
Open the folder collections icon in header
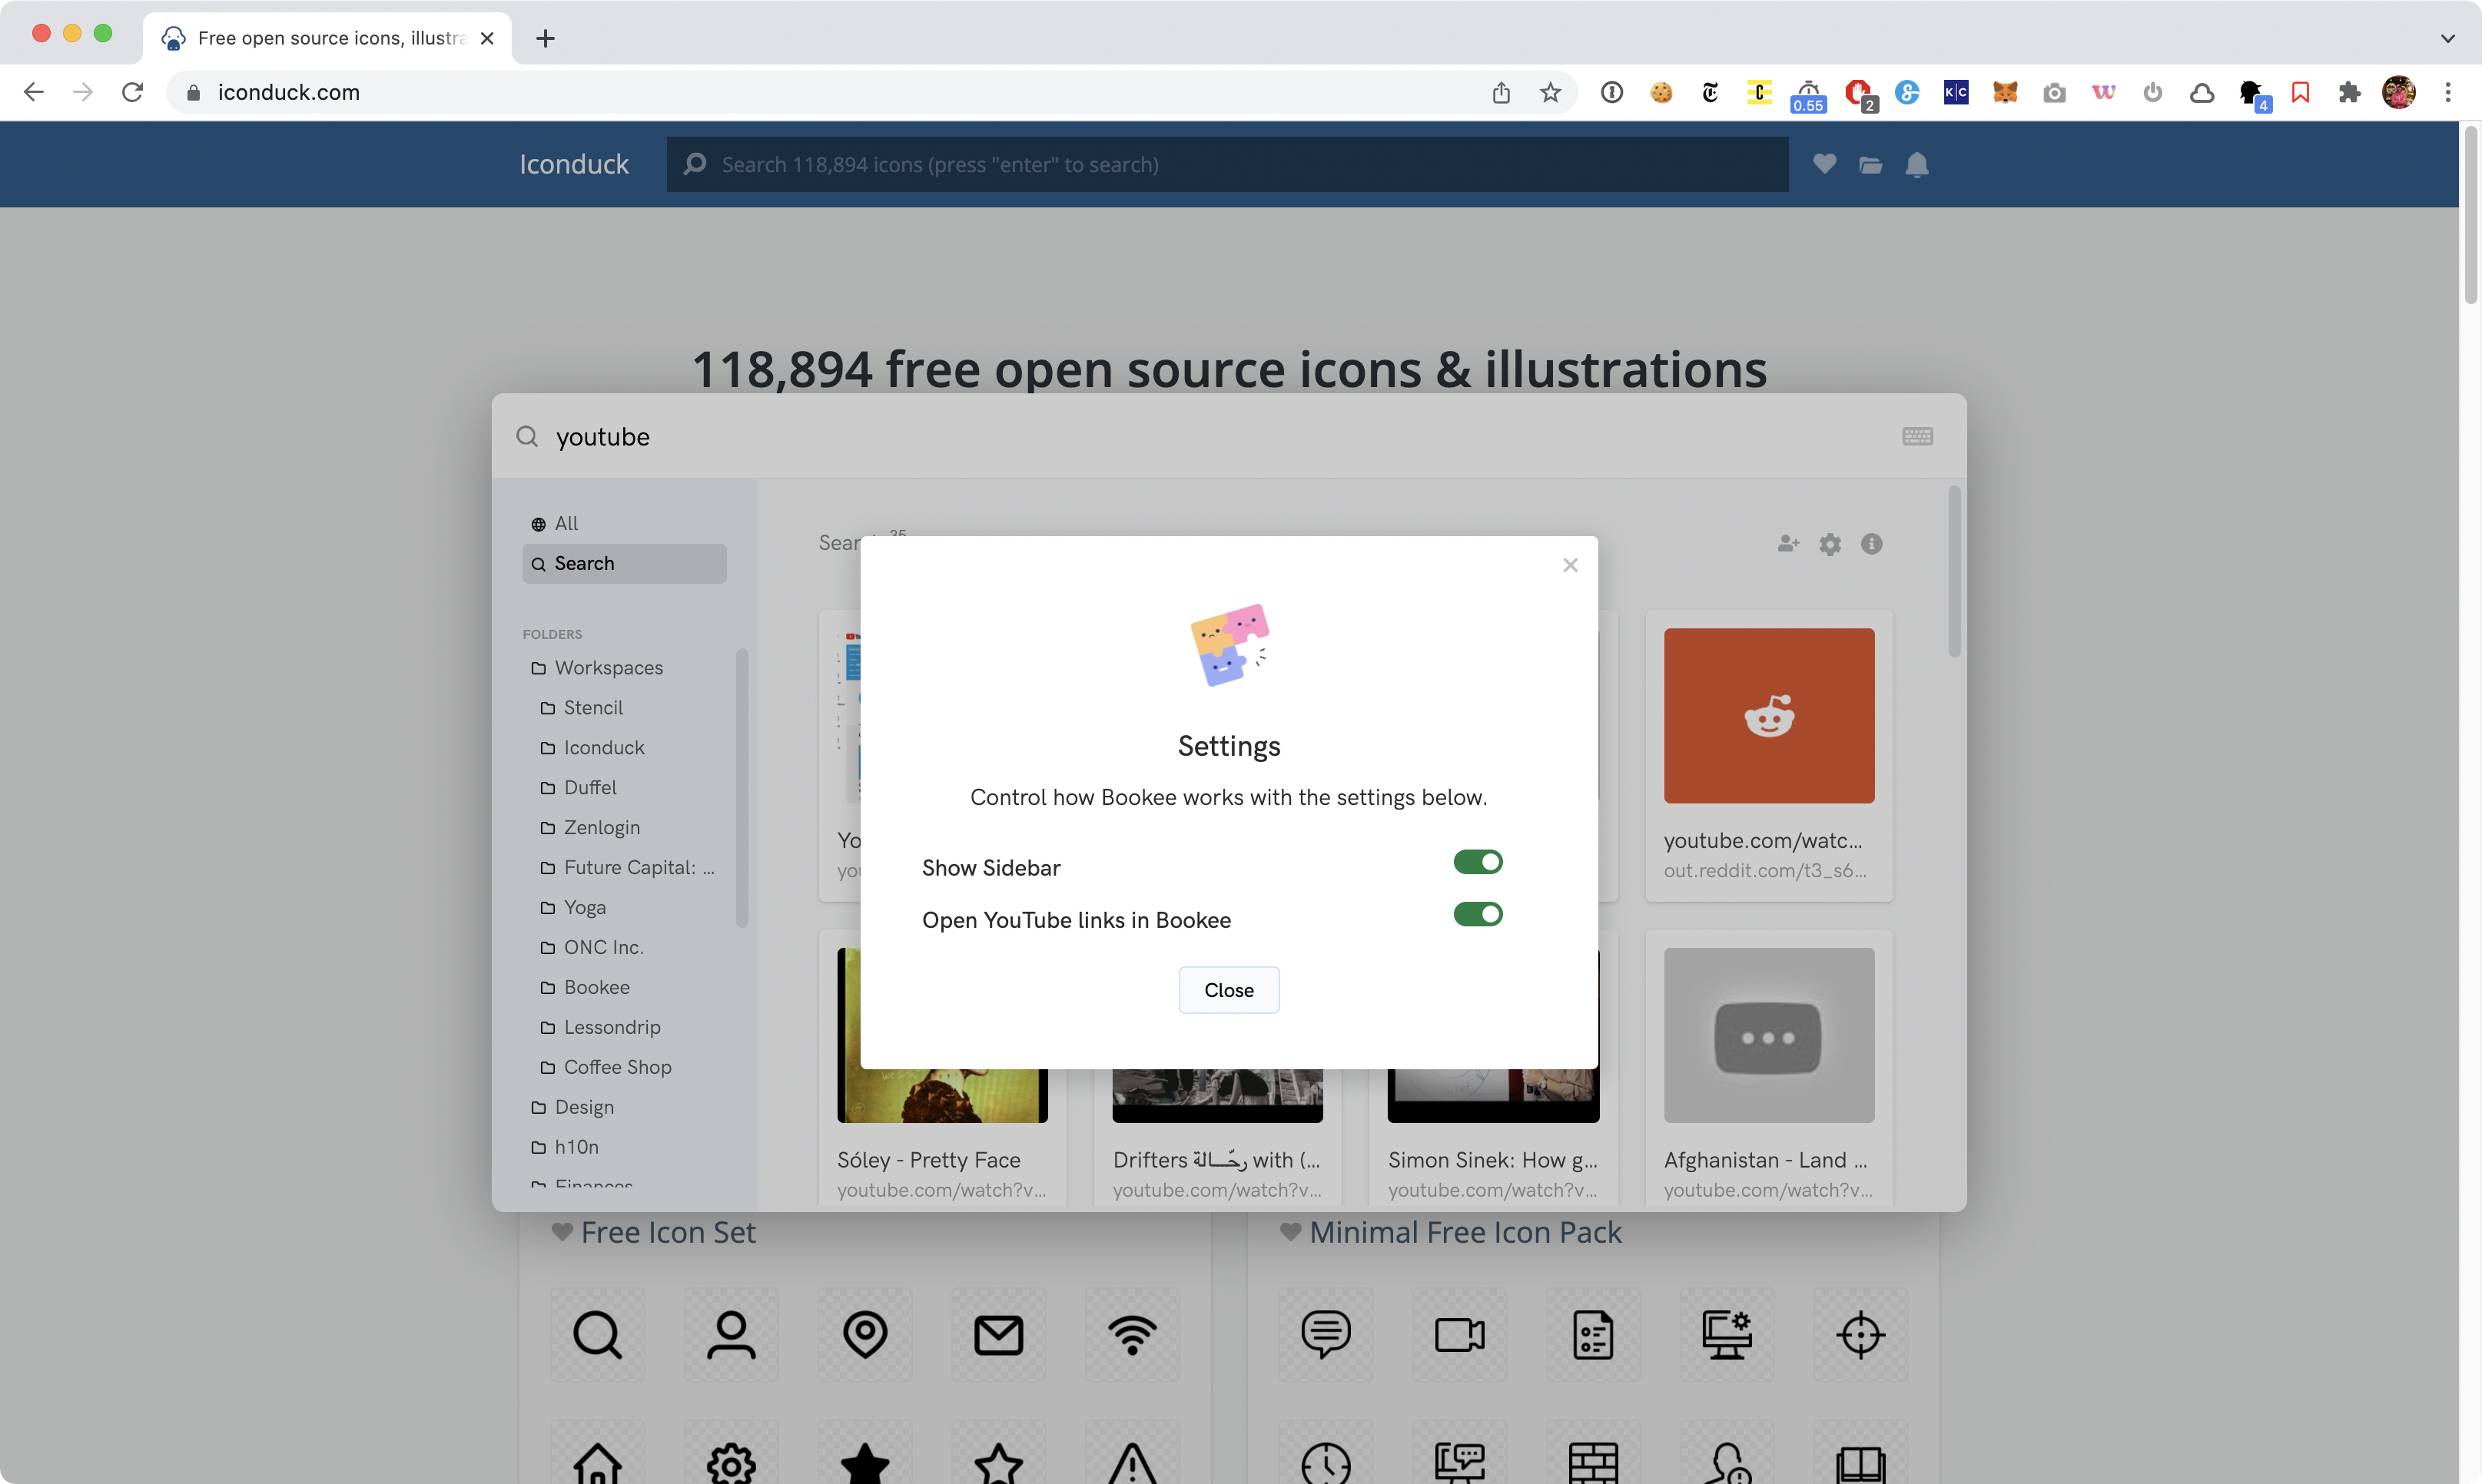(x=1870, y=165)
